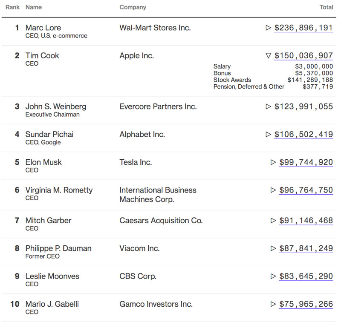Select the name Marc Lore

[43, 28]
